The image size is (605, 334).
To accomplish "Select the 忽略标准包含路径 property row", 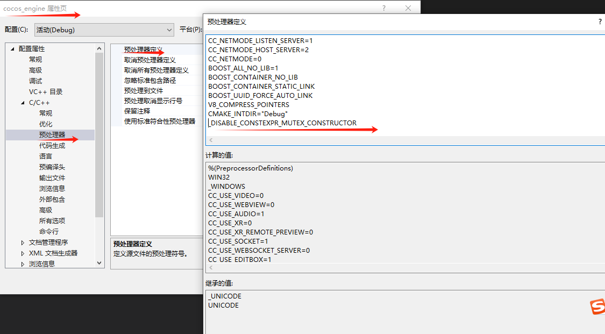I will [156, 80].
